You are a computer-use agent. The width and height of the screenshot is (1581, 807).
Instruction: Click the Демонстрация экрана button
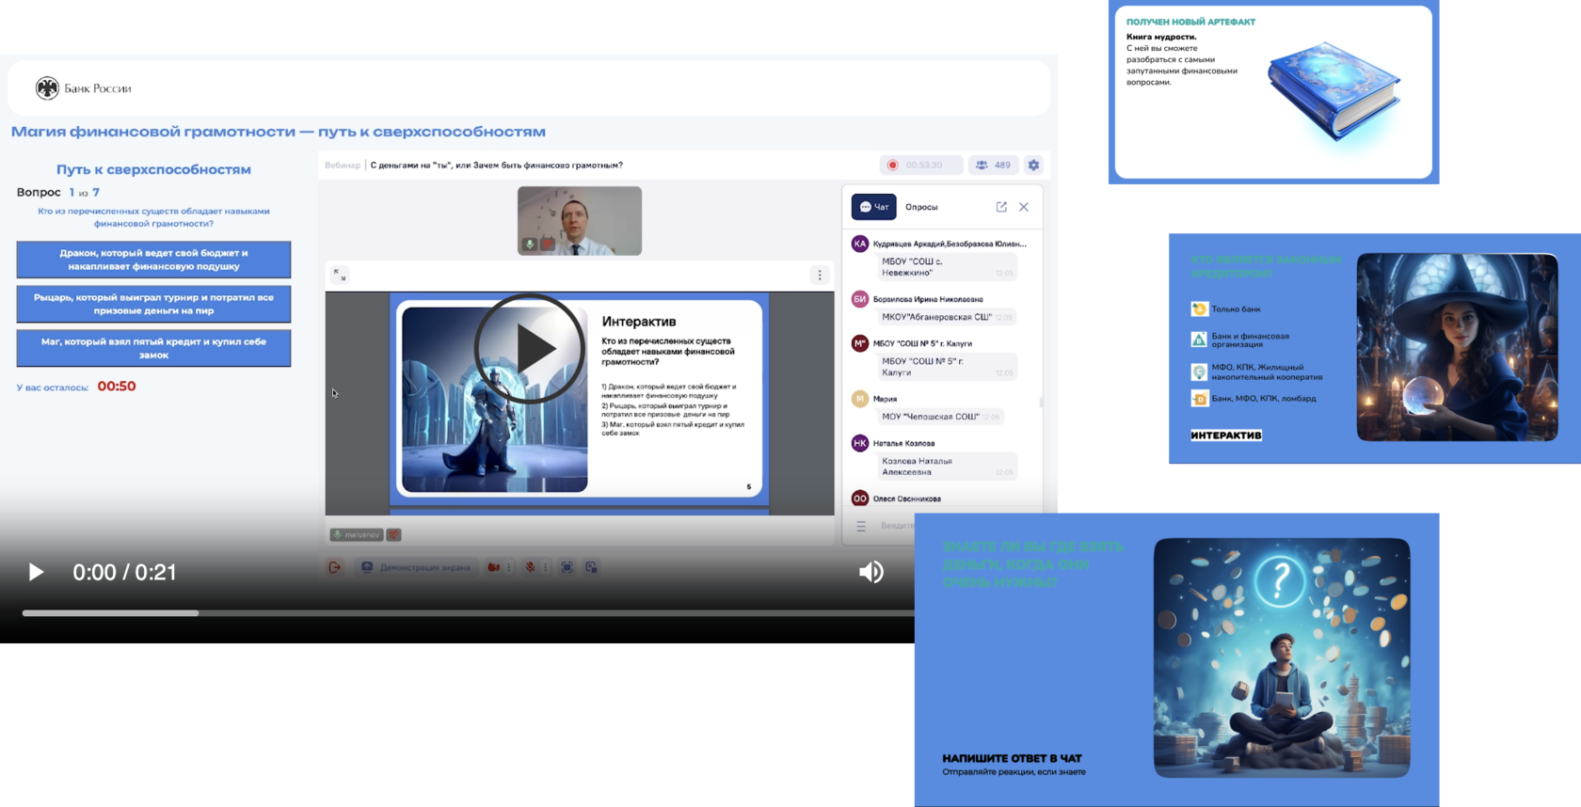tap(415, 567)
